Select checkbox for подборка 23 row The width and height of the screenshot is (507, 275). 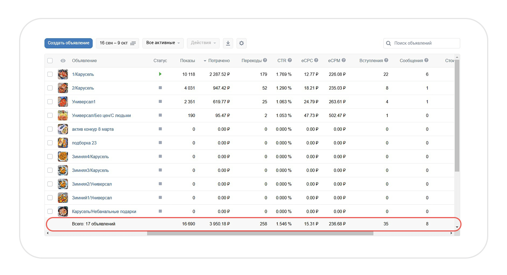[50, 143]
